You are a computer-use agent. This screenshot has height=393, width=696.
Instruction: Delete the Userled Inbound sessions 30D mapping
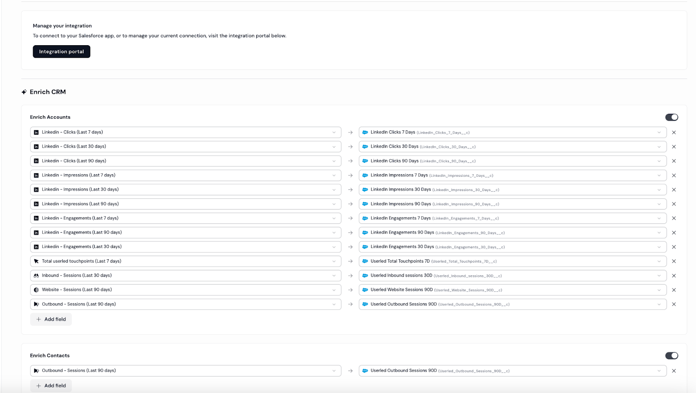pyautogui.click(x=674, y=276)
